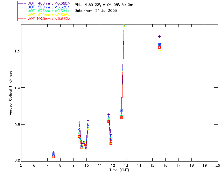Click the x-axis tick label 5

tap(21, 165)
